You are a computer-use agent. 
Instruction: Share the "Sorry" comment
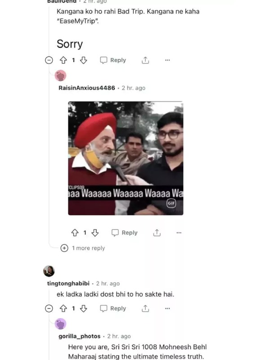click(145, 60)
